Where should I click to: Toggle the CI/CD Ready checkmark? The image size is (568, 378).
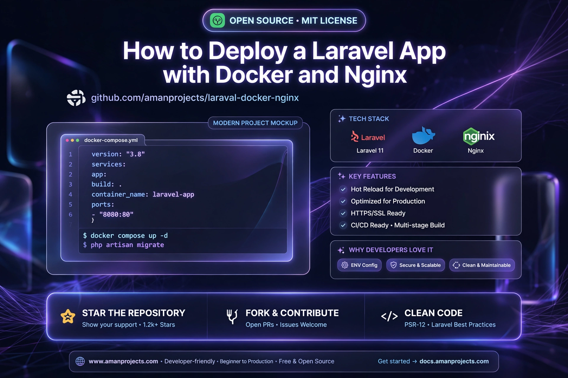[x=343, y=225]
